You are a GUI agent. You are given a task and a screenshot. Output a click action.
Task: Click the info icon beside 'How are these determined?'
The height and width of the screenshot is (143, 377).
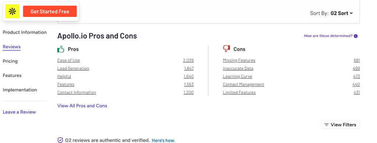[x=356, y=36]
